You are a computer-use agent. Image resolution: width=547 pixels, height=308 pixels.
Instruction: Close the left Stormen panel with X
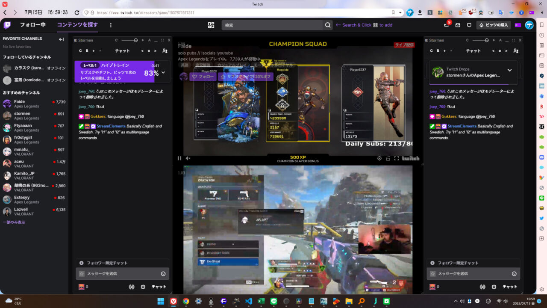click(169, 40)
